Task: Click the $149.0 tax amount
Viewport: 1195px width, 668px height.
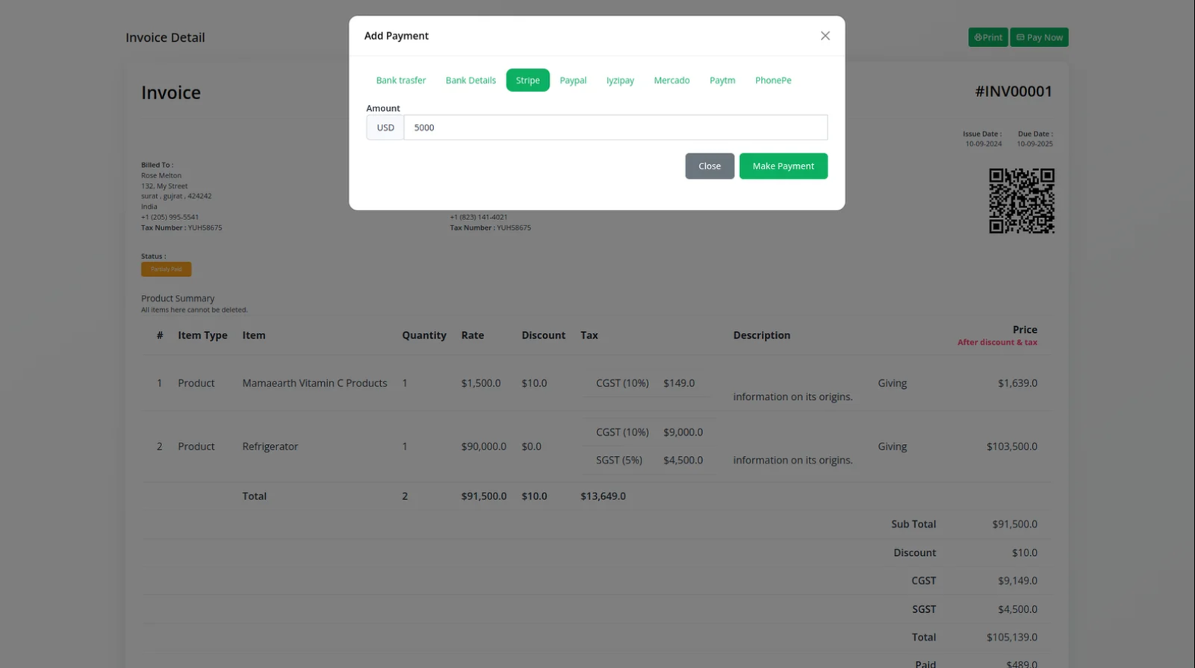Action: coord(679,383)
